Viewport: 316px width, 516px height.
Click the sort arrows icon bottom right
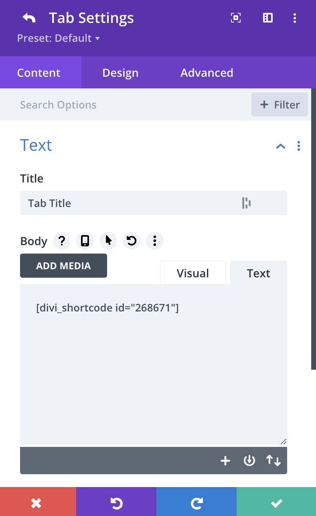pyautogui.click(x=273, y=461)
